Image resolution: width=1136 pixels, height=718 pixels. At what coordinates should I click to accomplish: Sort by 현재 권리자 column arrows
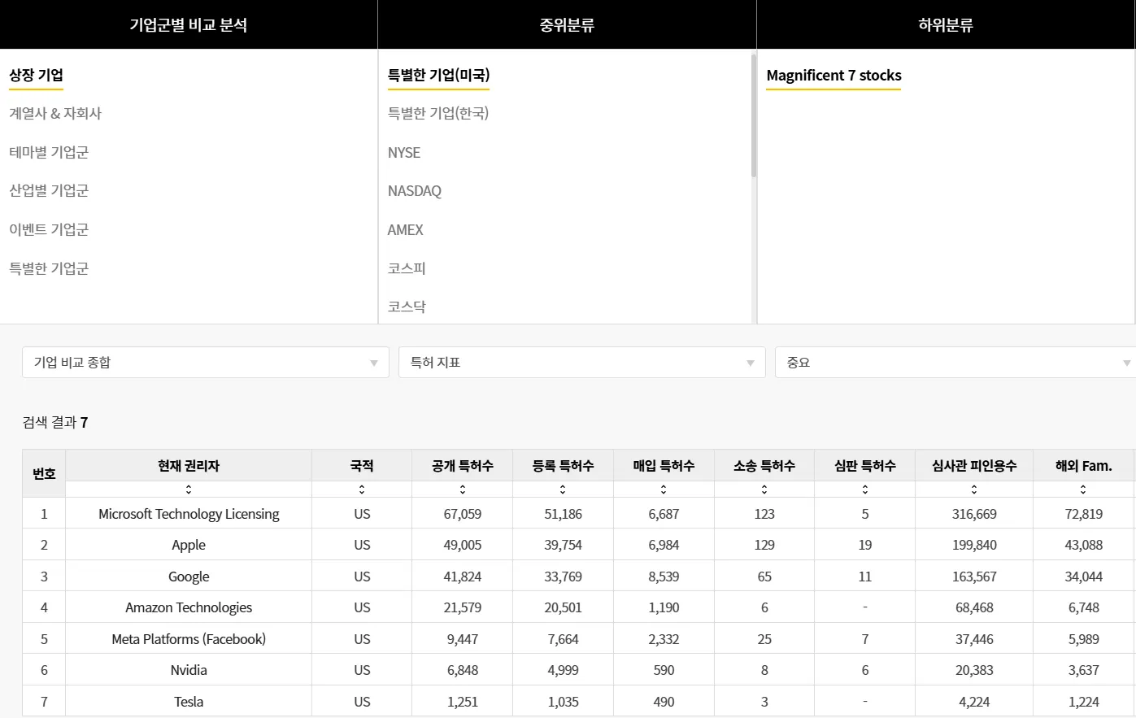(x=189, y=490)
